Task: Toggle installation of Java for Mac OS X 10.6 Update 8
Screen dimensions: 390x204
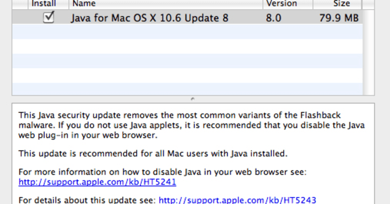Action: (48, 18)
